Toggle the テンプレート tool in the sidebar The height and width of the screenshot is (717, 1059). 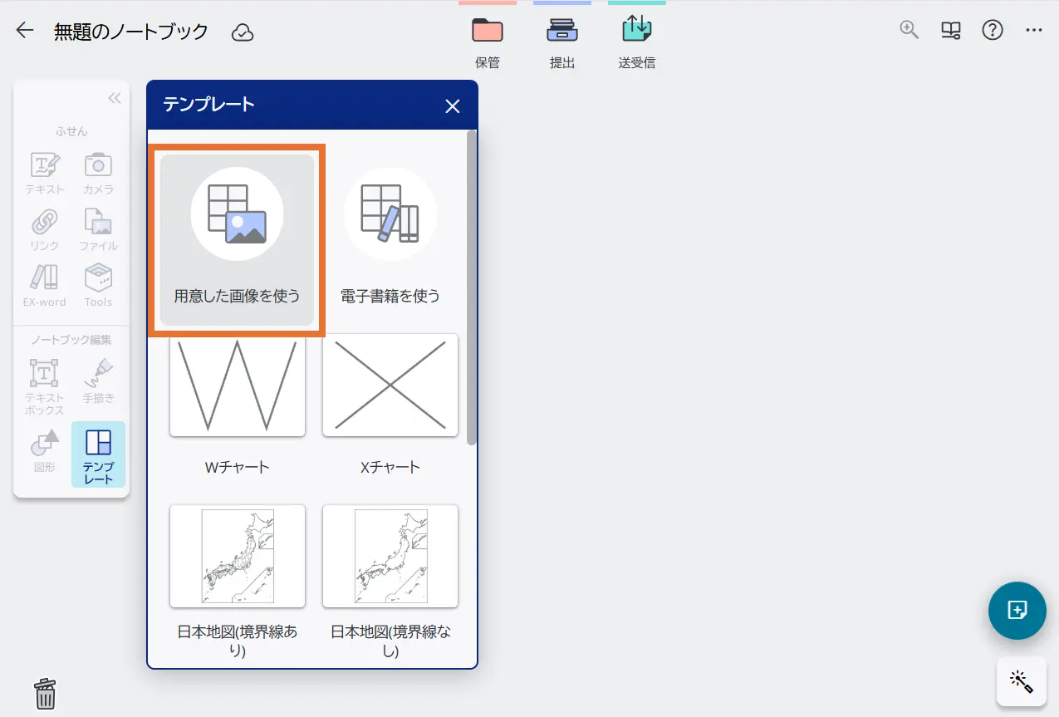[98, 454]
